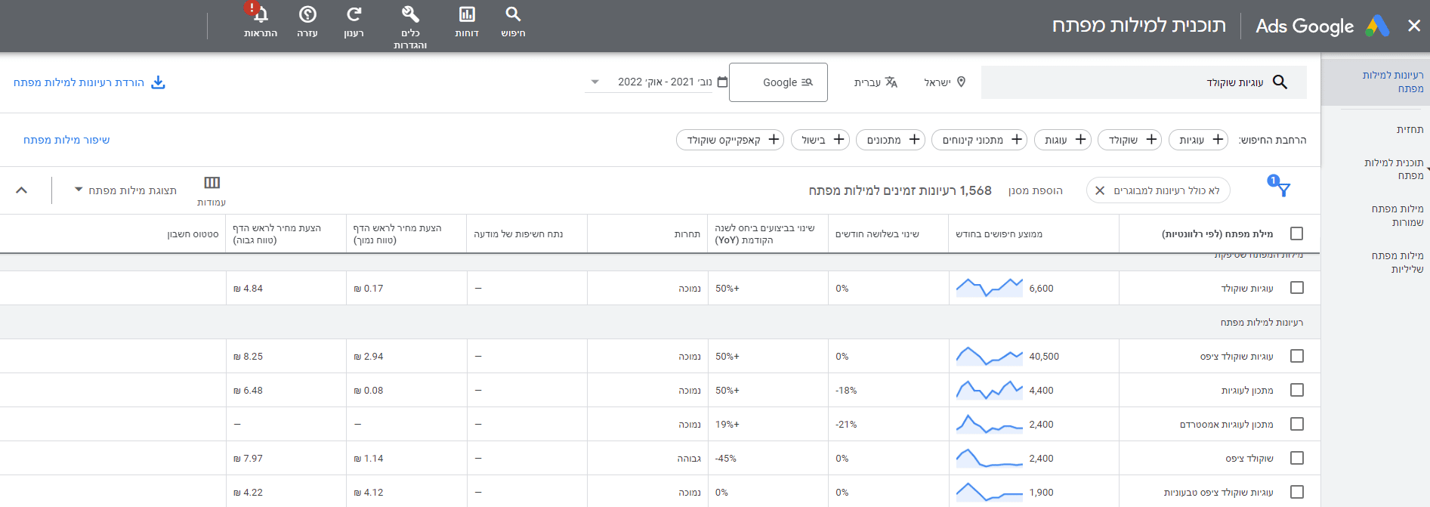The width and height of the screenshot is (1430, 507).
Task: Click the ₪4.12 low bid value
Action: tap(369, 493)
